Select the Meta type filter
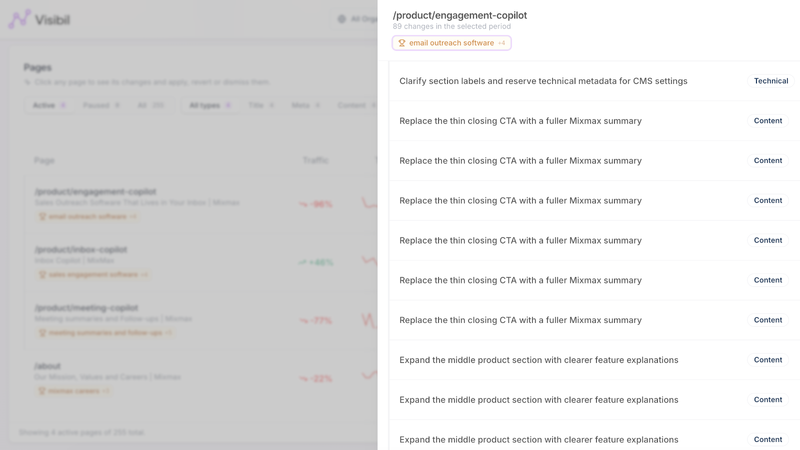This screenshot has height=450, width=800. click(x=306, y=105)
